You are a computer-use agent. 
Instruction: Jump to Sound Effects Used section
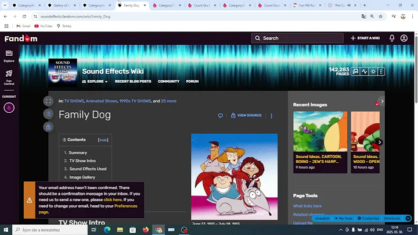[88, 169]
